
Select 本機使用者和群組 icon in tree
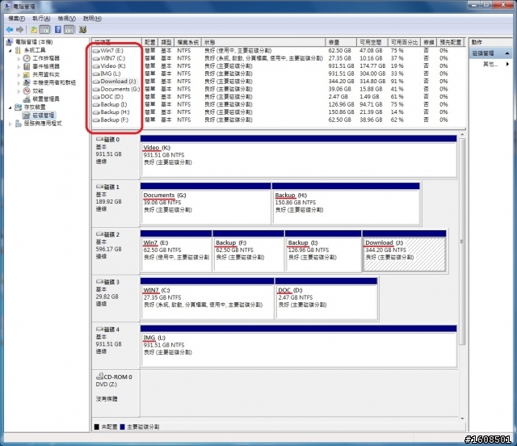coord(27,82)
